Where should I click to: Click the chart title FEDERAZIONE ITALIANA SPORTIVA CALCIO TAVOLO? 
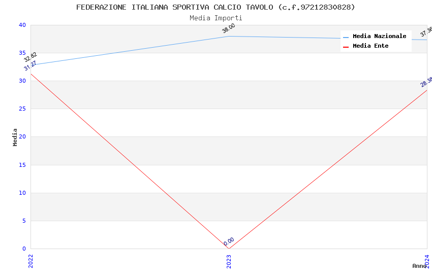tap(215, 7)
